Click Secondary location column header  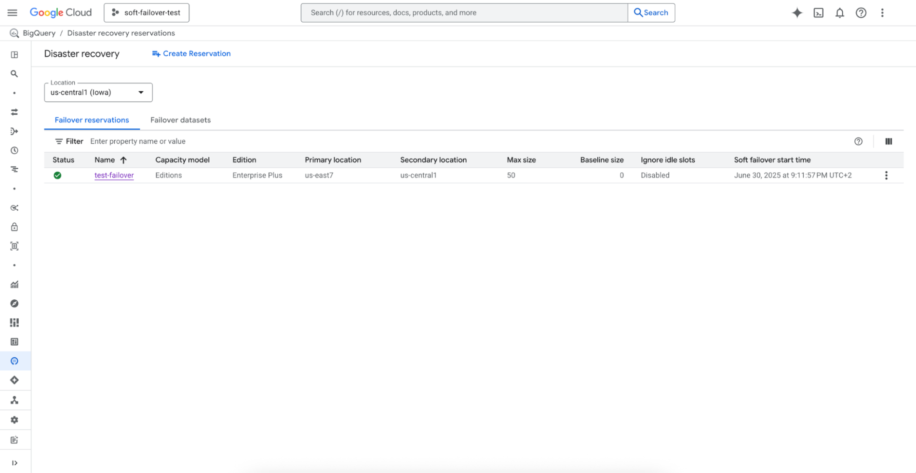[433, 160]
